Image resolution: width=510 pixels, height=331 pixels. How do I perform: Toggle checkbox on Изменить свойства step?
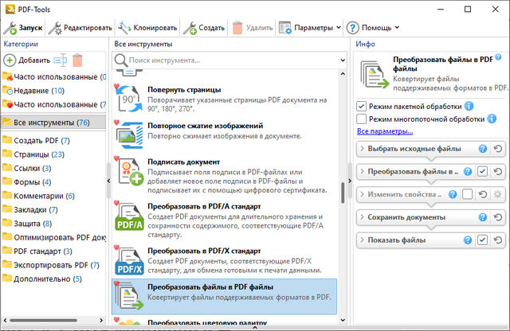click(468, 194)
